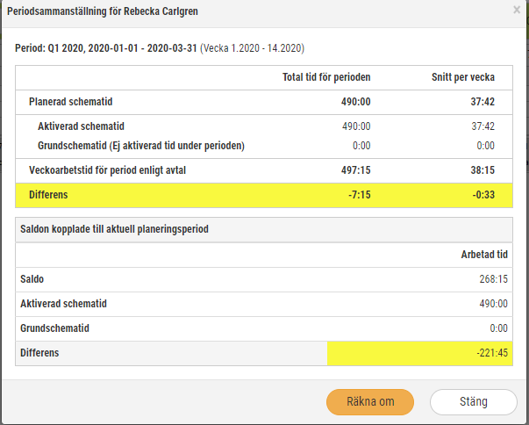
Task: Click the Grundschematid value 0:00 in saldo table
Action: point(498,328)
